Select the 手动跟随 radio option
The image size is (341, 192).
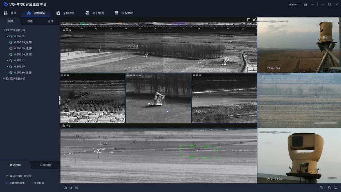click(x=32, y=183)
